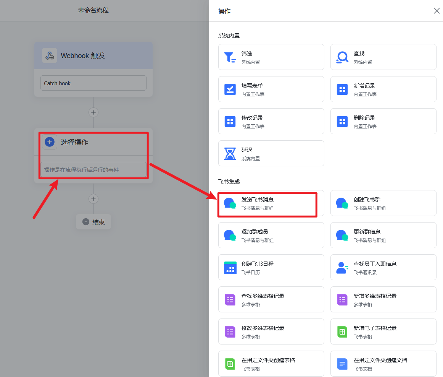Click the green sheet icon for 在指定文件夹创建表格

230,364
